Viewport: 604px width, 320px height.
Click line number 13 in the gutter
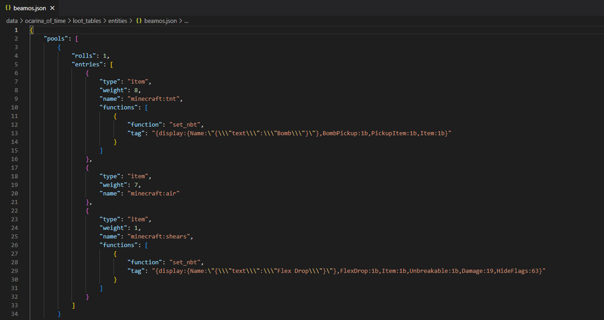(14, 133)
